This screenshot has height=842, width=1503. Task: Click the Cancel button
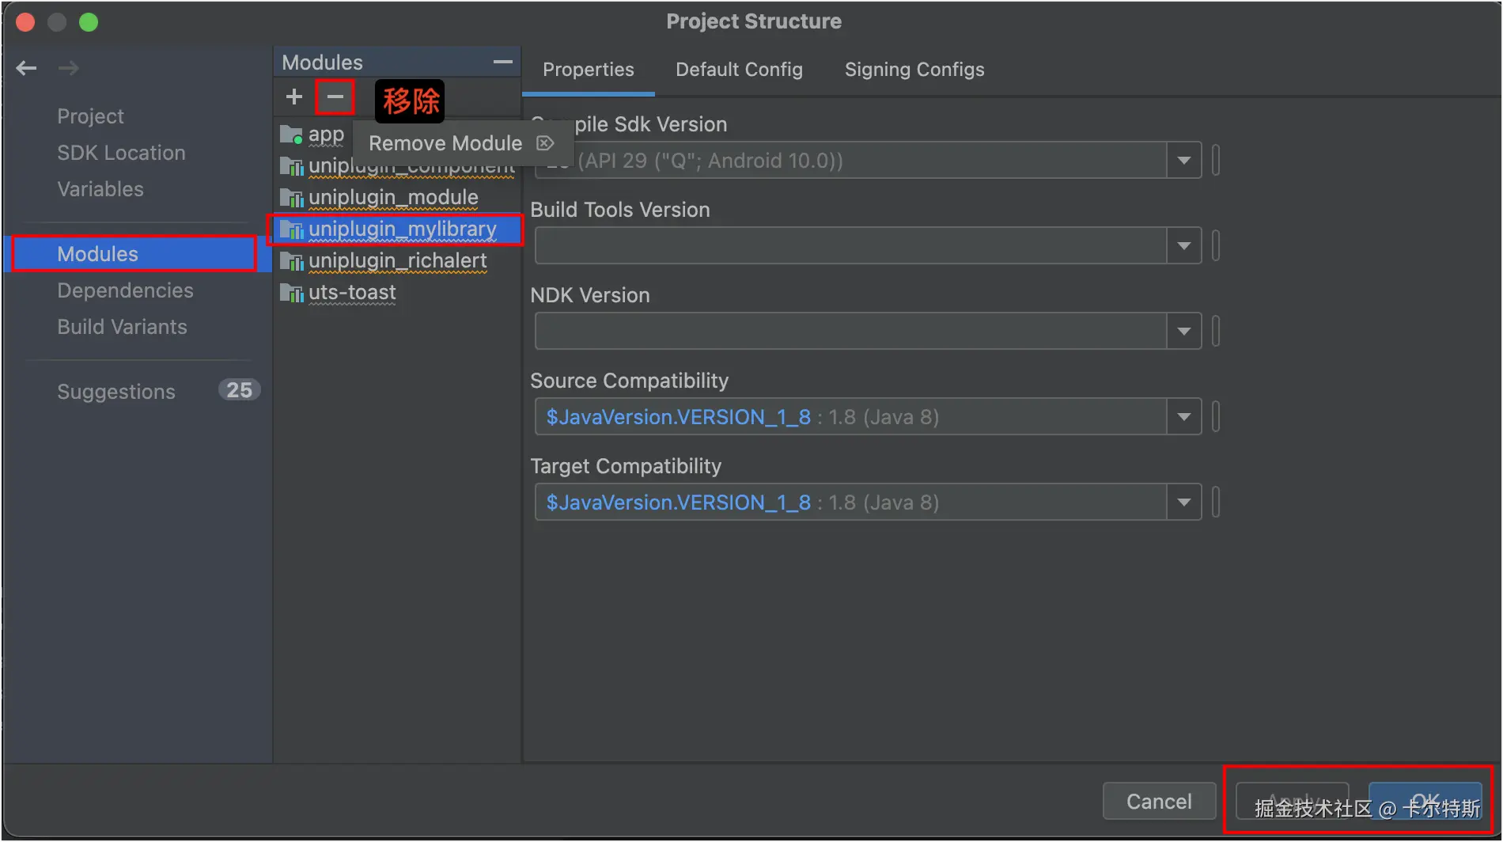[1159, 802]
